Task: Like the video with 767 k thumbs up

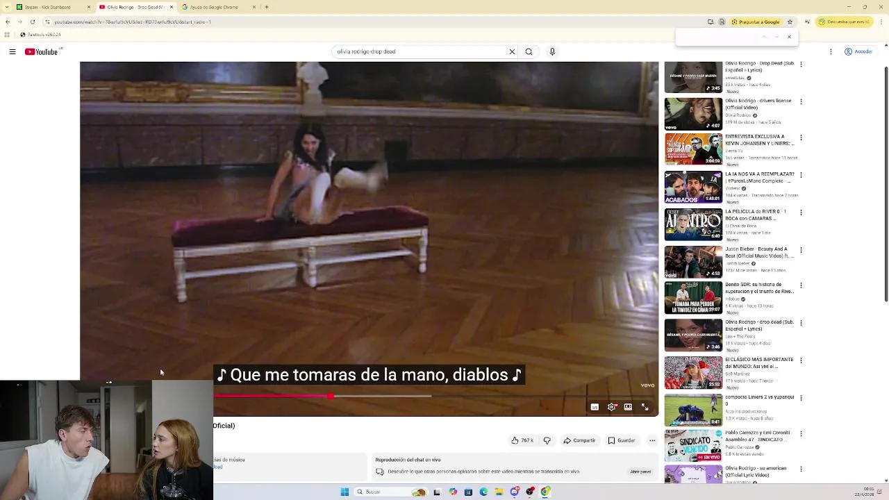Action: 522,440
